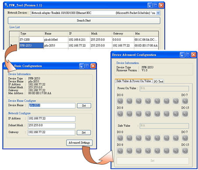Click the Subnet Mask input field
198x170 pixels.
click(51, 126)
